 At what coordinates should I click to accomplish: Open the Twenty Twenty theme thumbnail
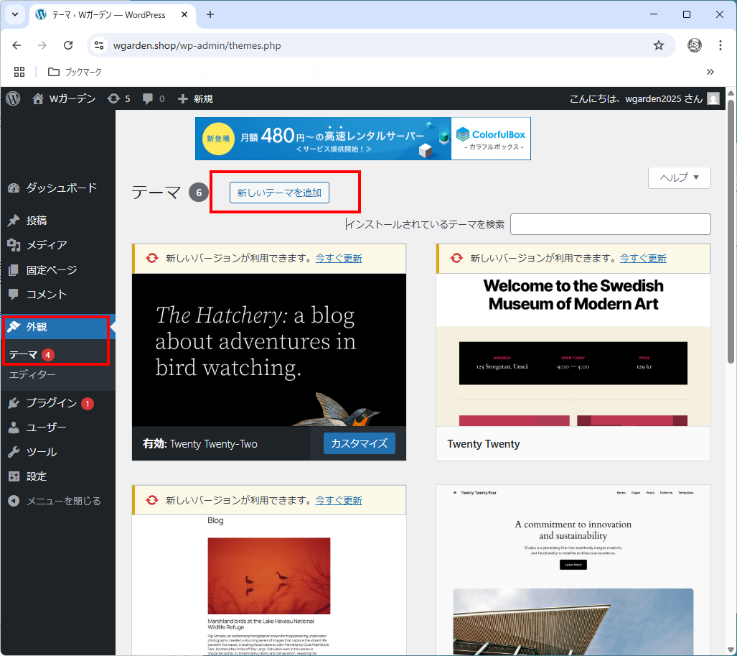click(x=573, y=350)
